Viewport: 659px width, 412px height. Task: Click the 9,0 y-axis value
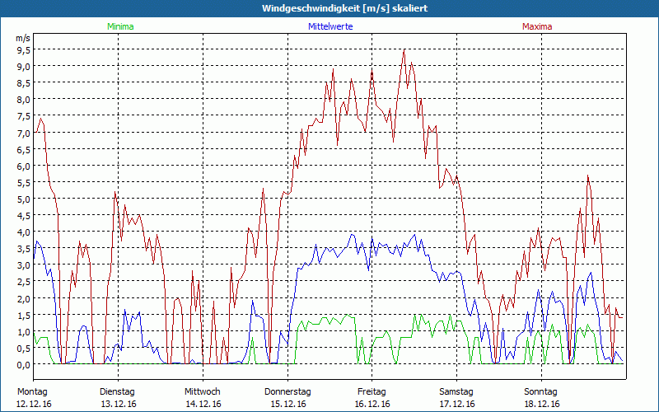tap(24, 66)
